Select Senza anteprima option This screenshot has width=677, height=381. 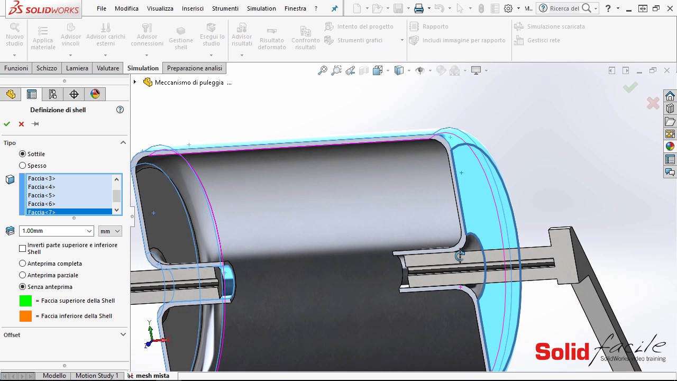22,286
